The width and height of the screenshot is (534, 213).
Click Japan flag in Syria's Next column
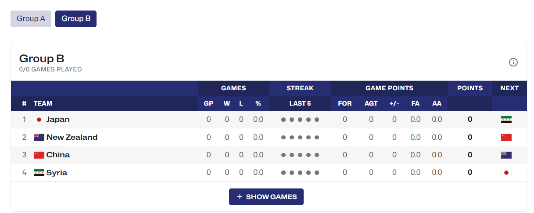point(506,173)
